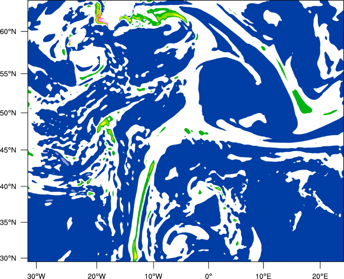The image size is (344, 279).
Task: Click the 40°N latitude label
Action: coord(8,187)
